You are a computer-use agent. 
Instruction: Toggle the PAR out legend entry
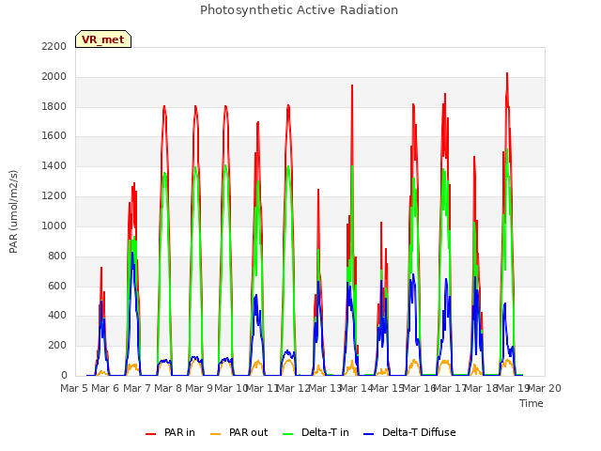[239, 432]
